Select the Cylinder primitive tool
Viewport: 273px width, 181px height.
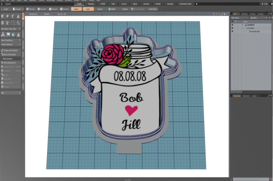tap(13, 16)
